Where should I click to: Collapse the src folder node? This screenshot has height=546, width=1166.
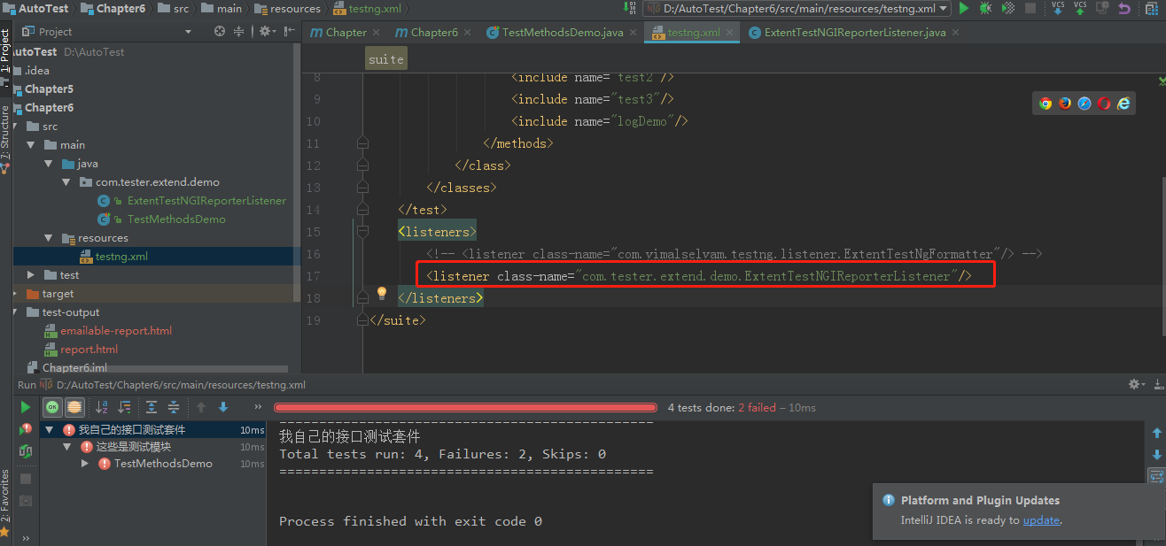tap(14, 127)
